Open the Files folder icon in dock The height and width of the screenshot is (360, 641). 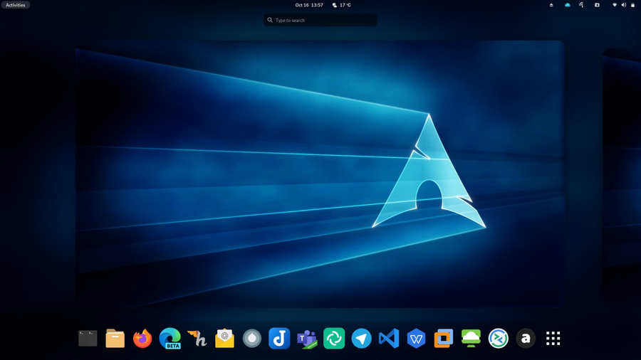[x=115, y=339]
